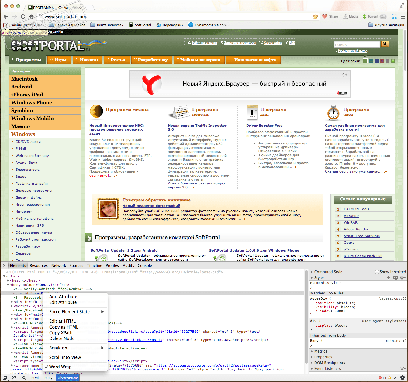The width and height of the screenshot is (408, 382).
Task: Choose Edit as HTML from the context menu
Action: click(62, 321)
